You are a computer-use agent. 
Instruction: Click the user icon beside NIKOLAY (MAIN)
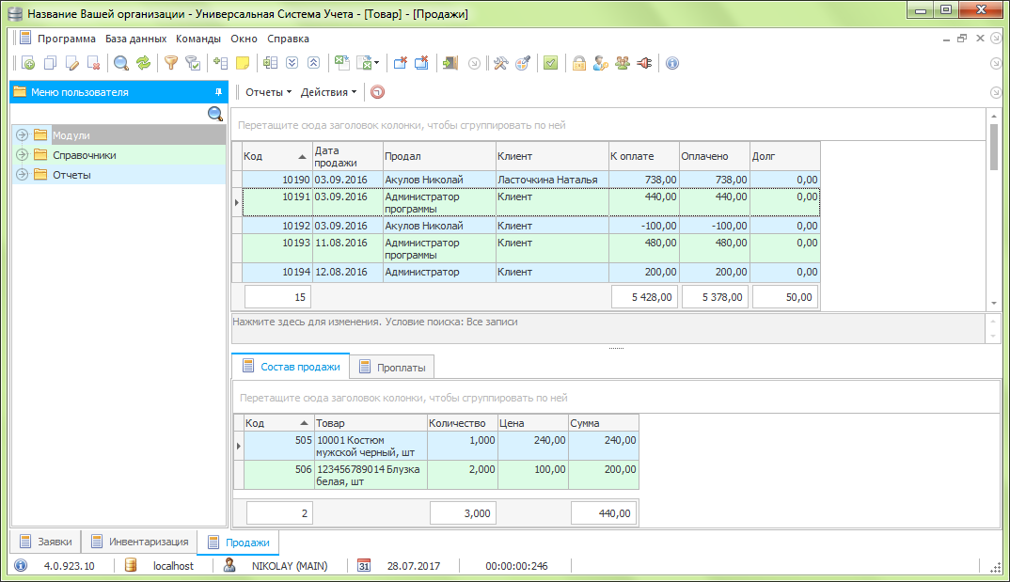(229, 565)
